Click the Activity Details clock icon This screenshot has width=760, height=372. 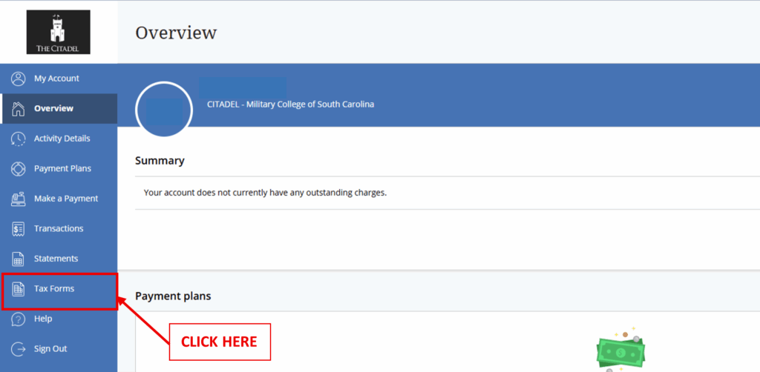19,139
